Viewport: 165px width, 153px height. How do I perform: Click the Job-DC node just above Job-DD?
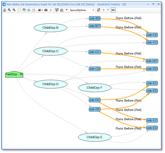pyautogui.click(x=152, y=61)
